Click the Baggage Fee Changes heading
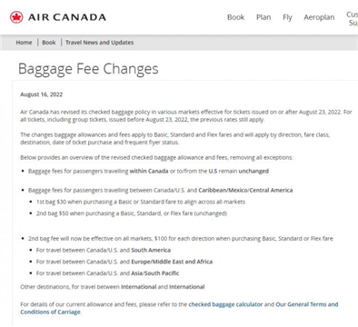This screenshot has height=327, width=358. point(88,69)
